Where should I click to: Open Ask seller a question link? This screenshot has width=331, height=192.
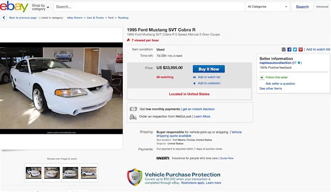(280, 84)
